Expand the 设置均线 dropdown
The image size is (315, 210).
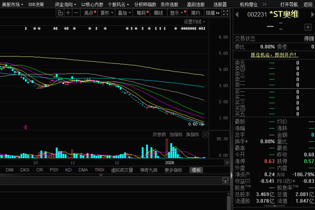[x=194, y=21]
